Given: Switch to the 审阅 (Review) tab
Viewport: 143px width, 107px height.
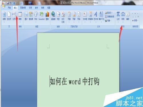Looking at the screenshot, I should coord(43,8).
